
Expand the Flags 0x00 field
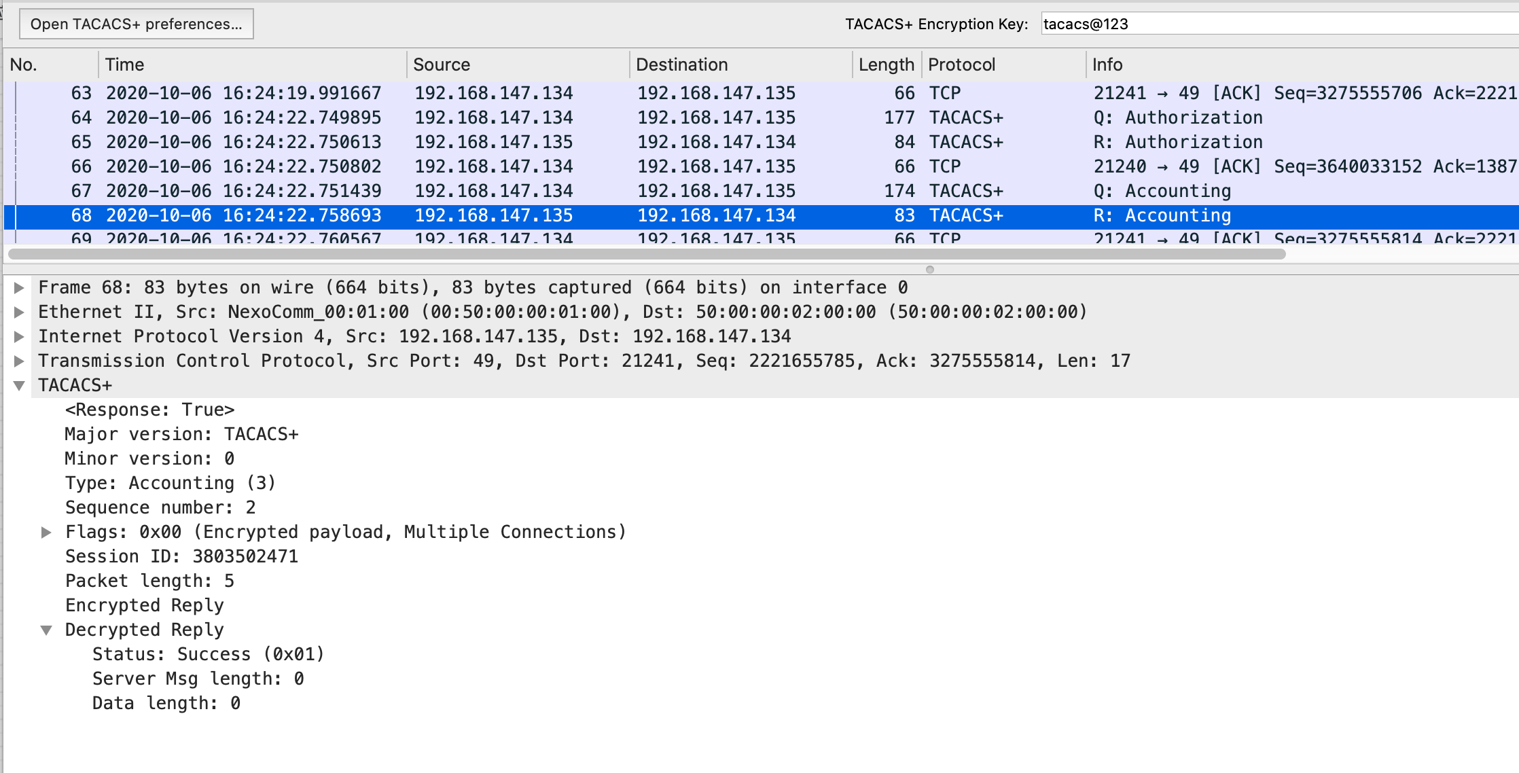(46, 532)
